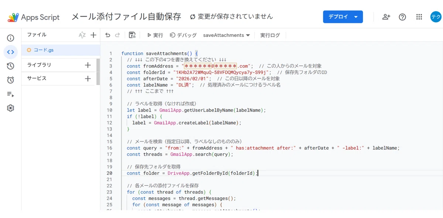
Task: Click the folder ID string on line 4
Action: click(222, 72)
